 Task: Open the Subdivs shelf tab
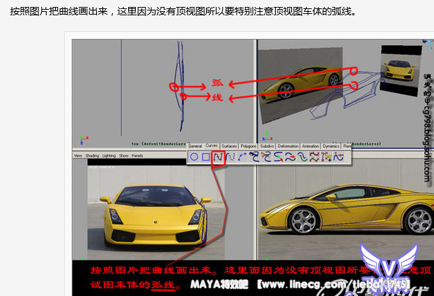(x=268, y=147)
